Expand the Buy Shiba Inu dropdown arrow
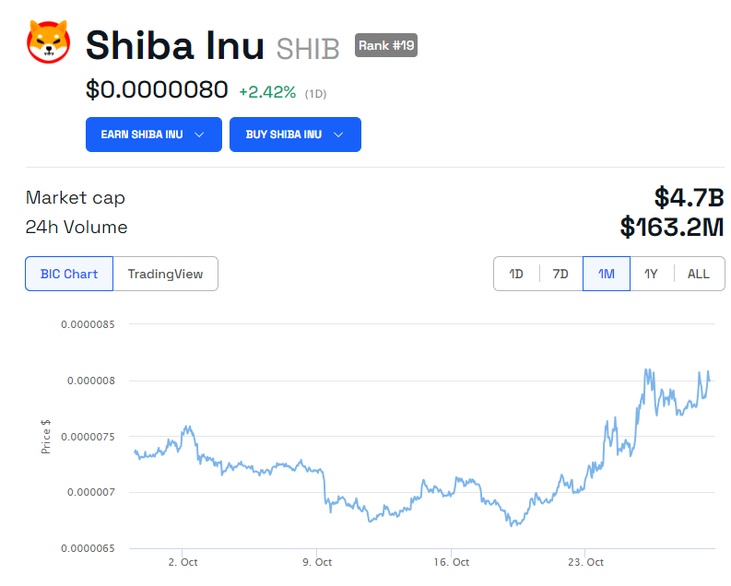 pos(338,135)
